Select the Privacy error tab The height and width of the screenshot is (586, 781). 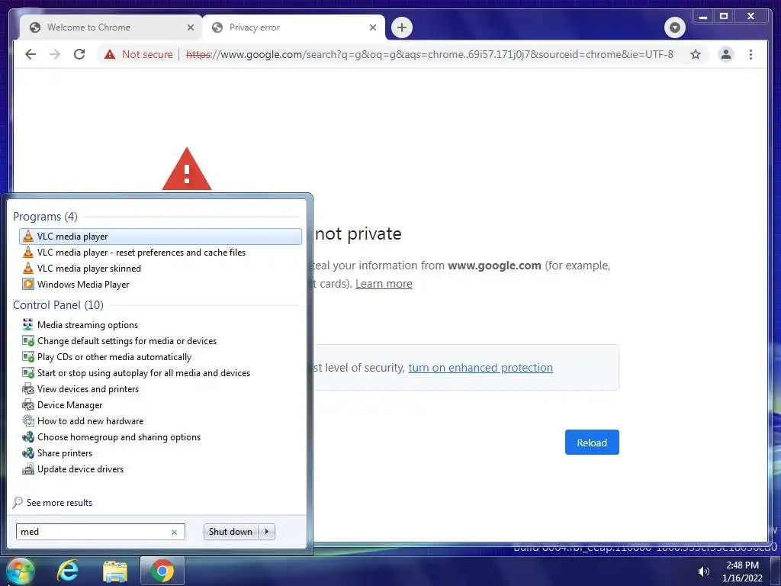pyautogui.click(x=294, y=27)
